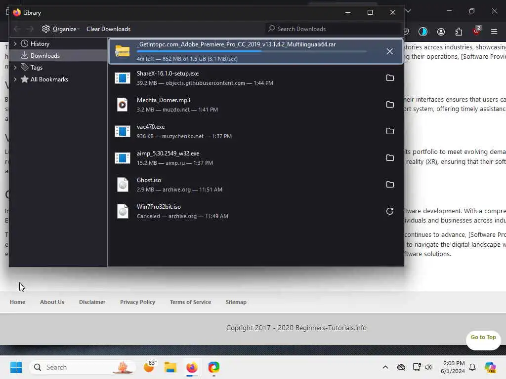
Task: Click the blue half-circle extension icon in Firefox
Action: pyautogui.click(x=423, y=32)
